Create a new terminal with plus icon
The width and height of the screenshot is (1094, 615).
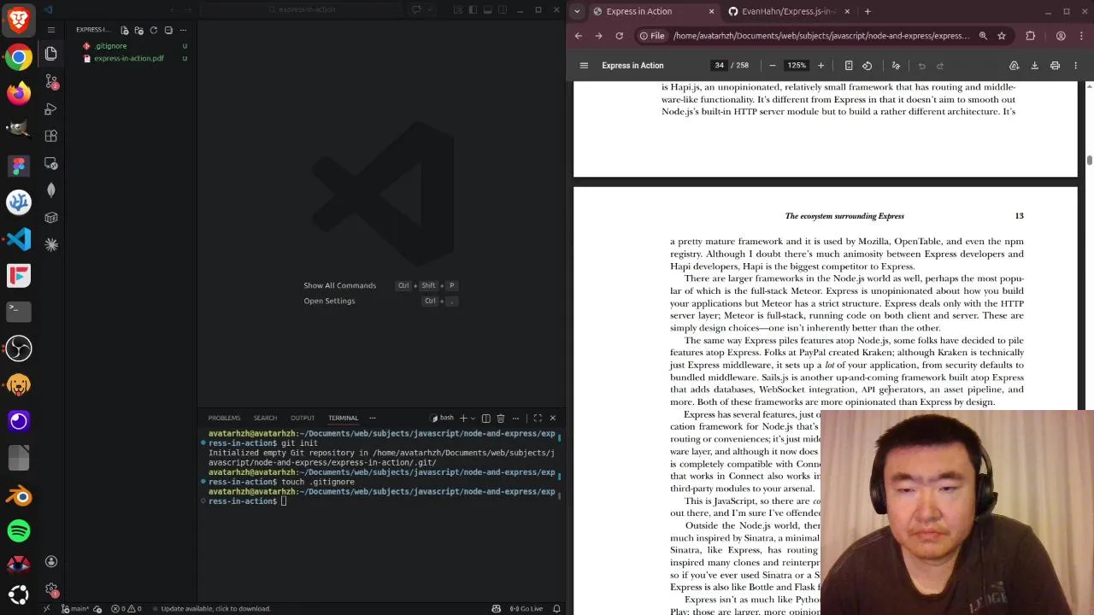[x=463, y=418]
